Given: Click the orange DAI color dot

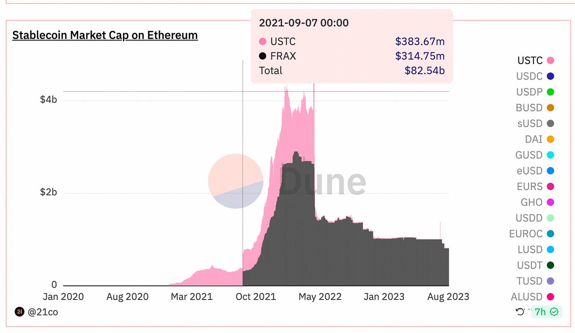Looking at the screenshot, I should coord(551,139).
